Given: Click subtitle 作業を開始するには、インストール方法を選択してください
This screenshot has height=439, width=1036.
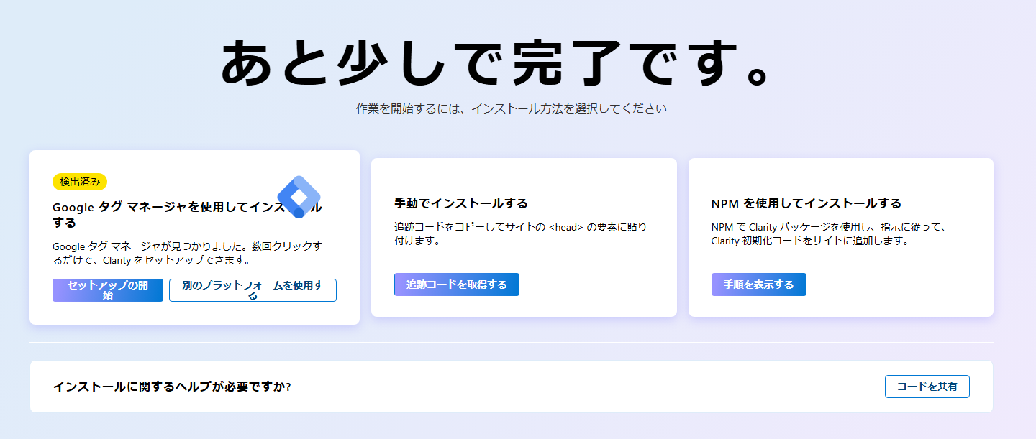Looking at the screenshot, I should 512,109.
